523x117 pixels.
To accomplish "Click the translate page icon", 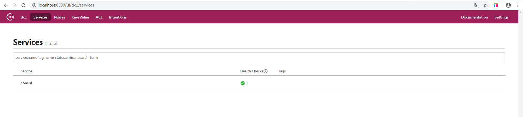I will (476, 5).
